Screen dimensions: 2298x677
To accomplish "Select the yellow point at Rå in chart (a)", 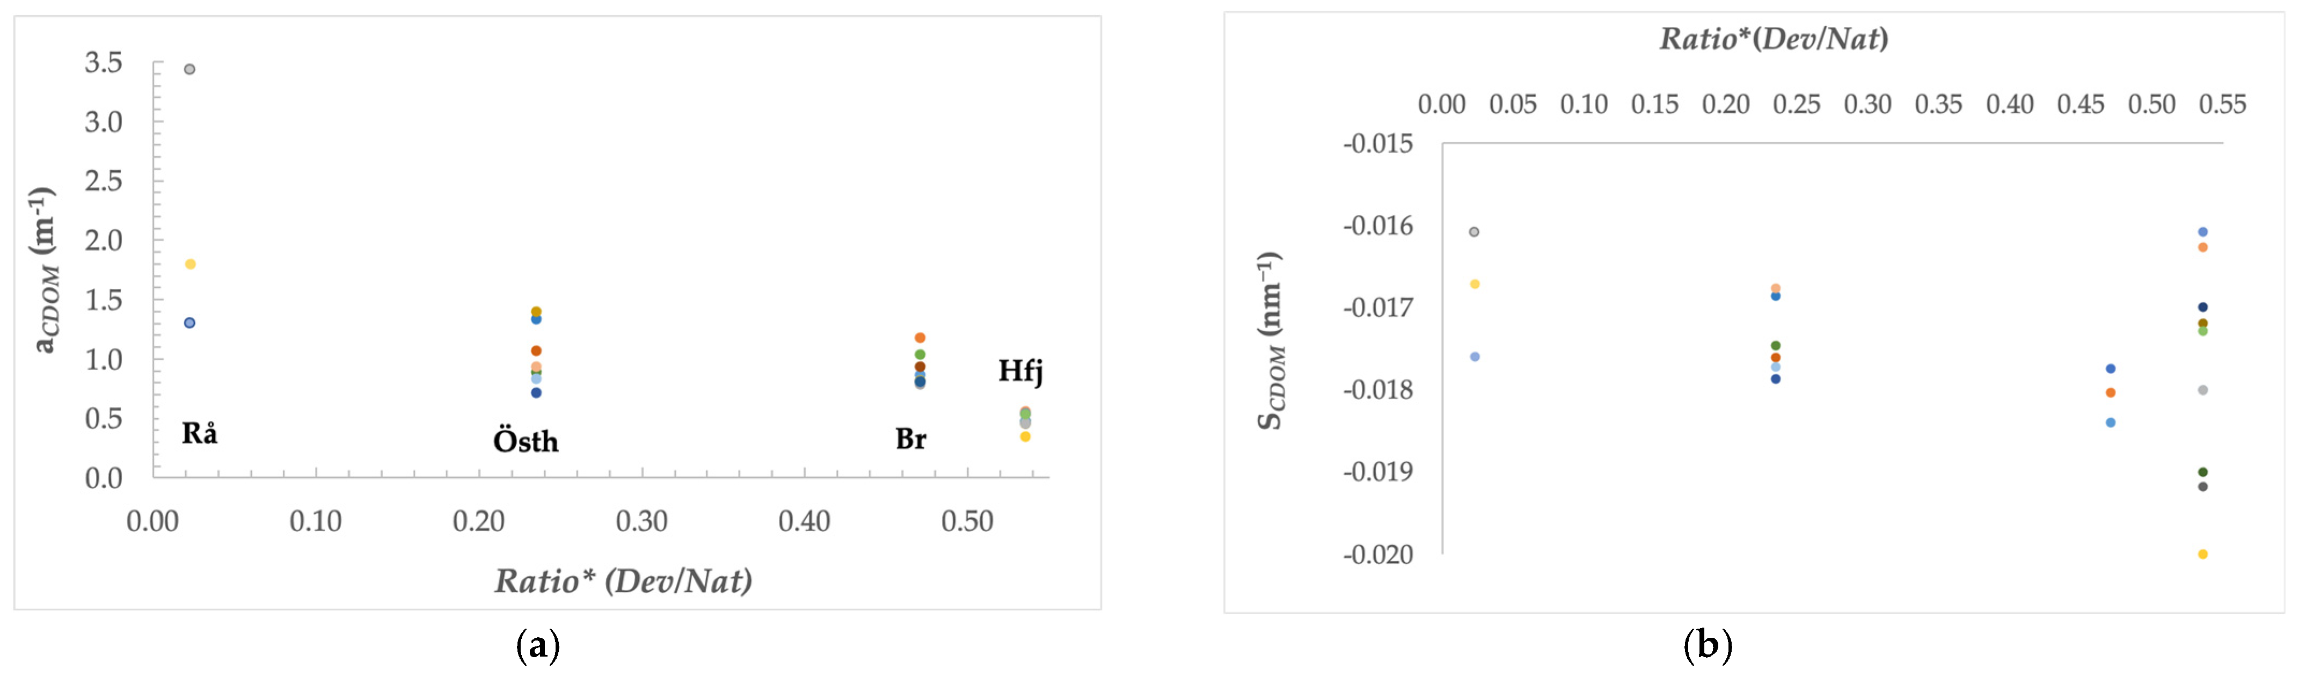I will pos(190,264).
